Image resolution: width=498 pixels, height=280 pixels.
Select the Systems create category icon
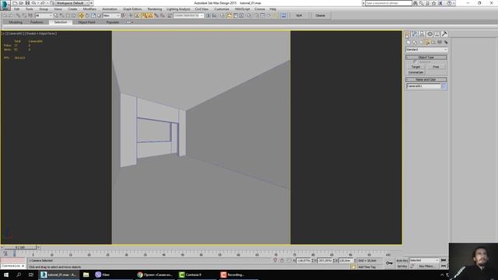[x=446, y=42]
